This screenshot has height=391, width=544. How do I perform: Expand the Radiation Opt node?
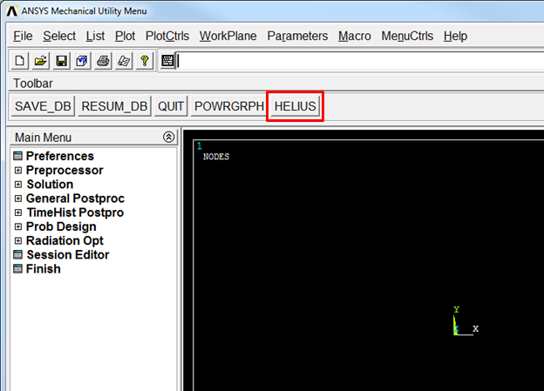coord(18,240)
